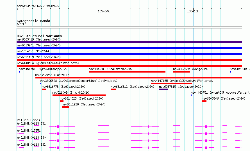The image size is (250, 151).
Task: Click the chr6:135390260..135415400 coordinates text
Action: [38, 6]
